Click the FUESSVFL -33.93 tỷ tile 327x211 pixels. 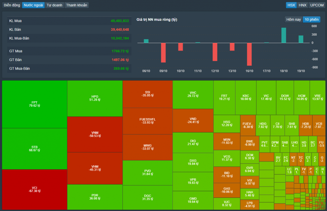coord(148,121)
